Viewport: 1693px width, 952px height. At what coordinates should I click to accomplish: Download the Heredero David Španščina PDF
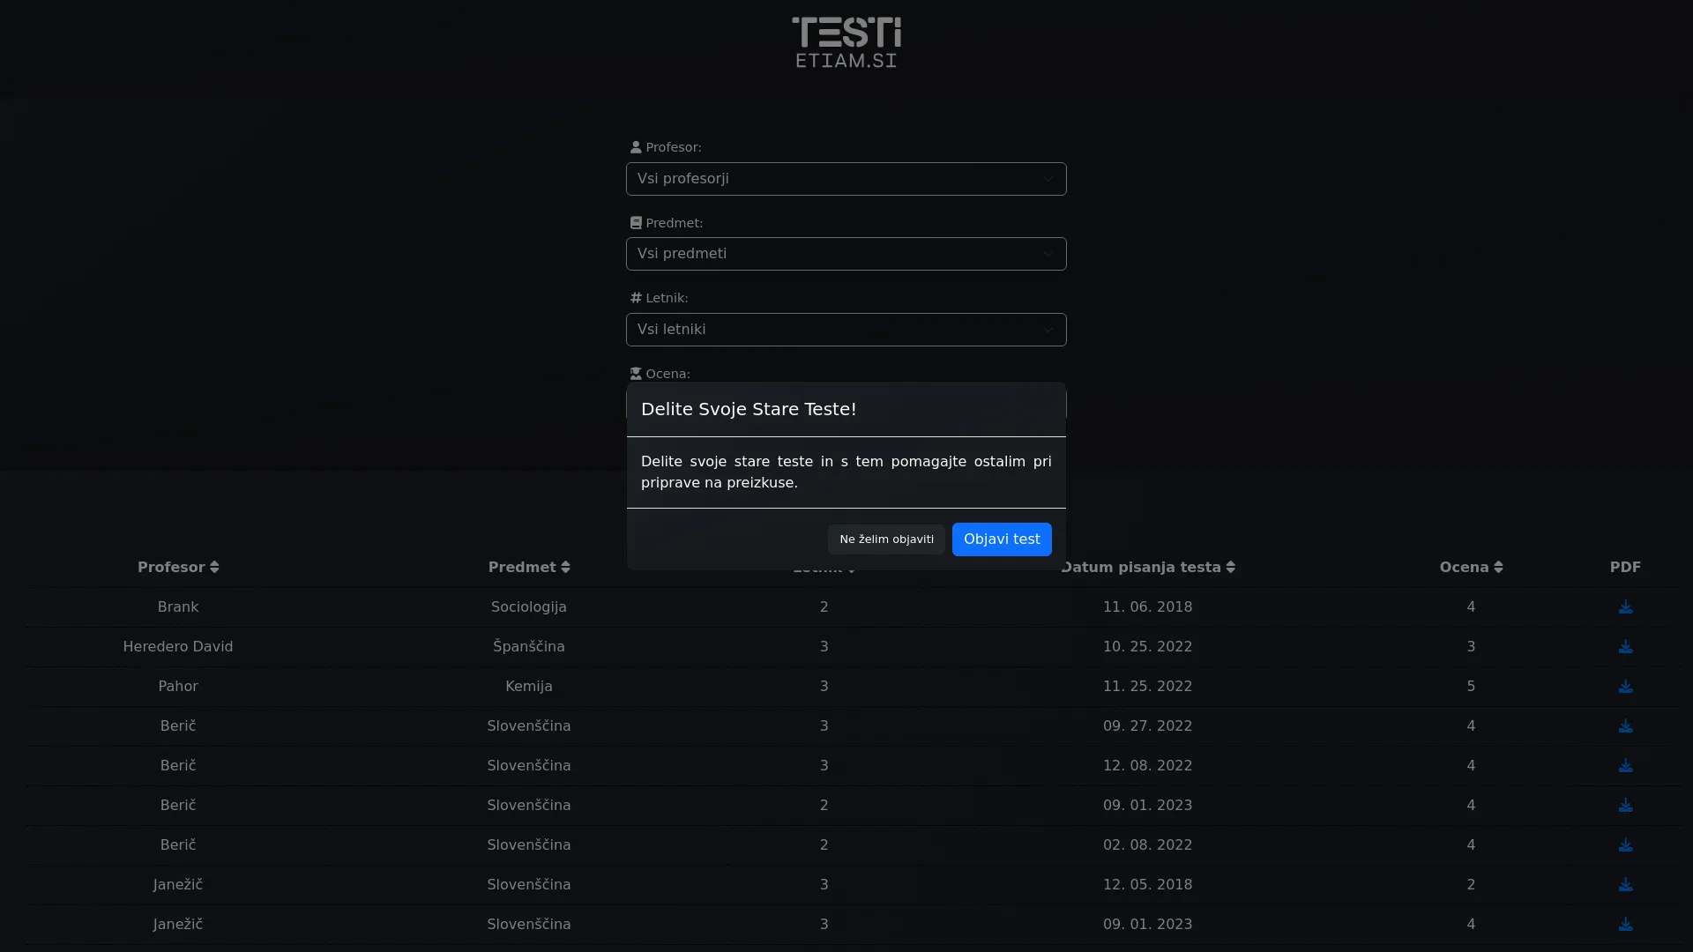point(1625,647)
